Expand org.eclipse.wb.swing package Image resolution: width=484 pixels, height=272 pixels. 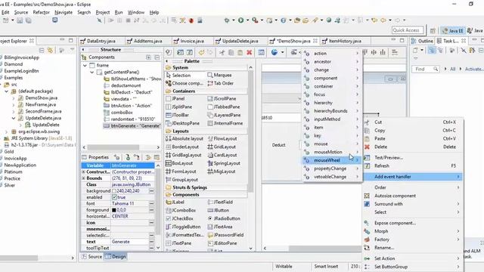click(7, 131)
